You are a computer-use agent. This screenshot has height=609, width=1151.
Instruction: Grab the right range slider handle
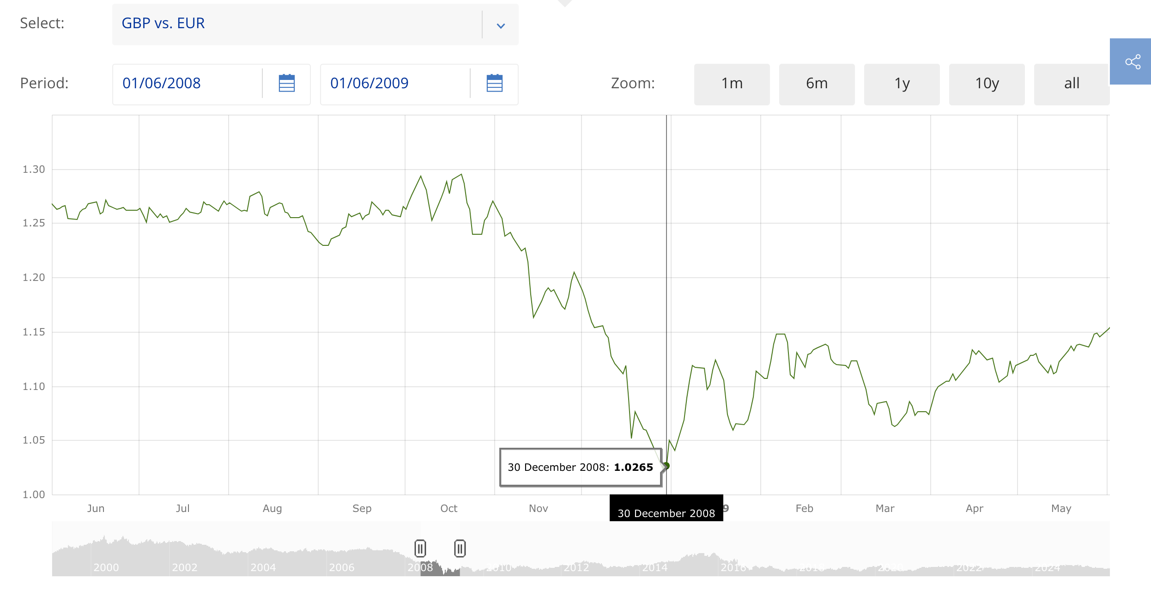(460, 548)
